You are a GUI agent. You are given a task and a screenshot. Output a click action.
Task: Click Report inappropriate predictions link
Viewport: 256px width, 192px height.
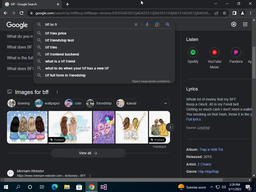[x=151, y=81]
